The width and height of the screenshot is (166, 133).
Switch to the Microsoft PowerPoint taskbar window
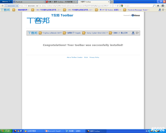coord(55,131)
